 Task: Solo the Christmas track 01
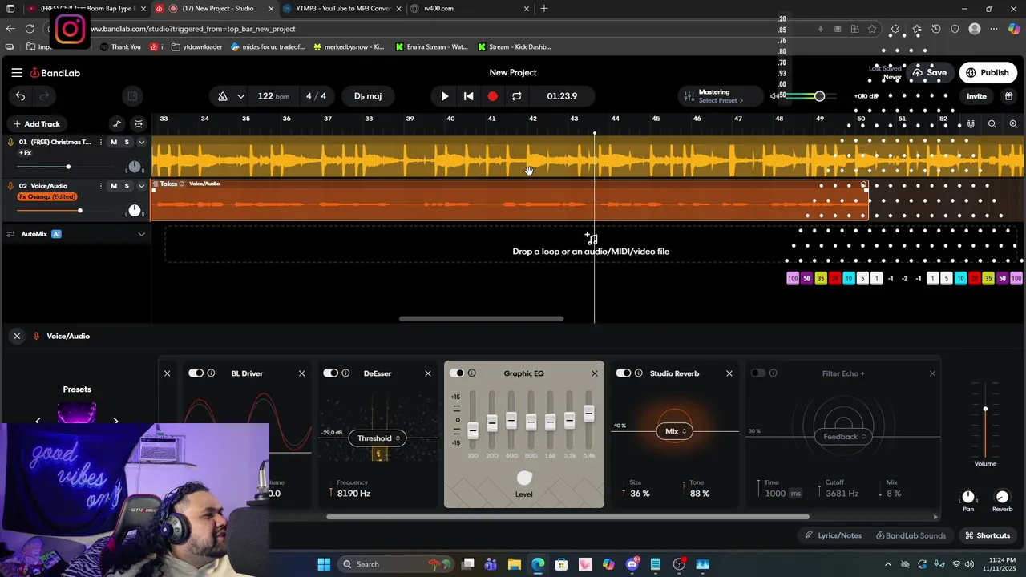(127, 143)
